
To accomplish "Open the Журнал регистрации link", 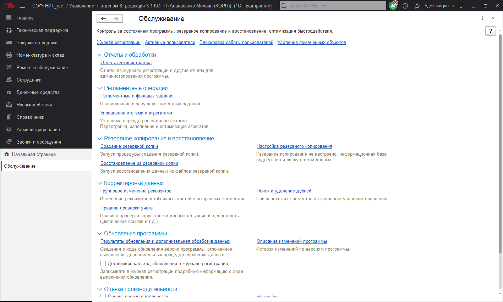I will click(x=119, y=43).
